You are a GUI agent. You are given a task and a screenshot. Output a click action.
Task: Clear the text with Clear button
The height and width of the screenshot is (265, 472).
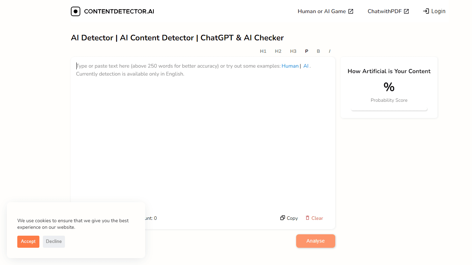[314, 218]
